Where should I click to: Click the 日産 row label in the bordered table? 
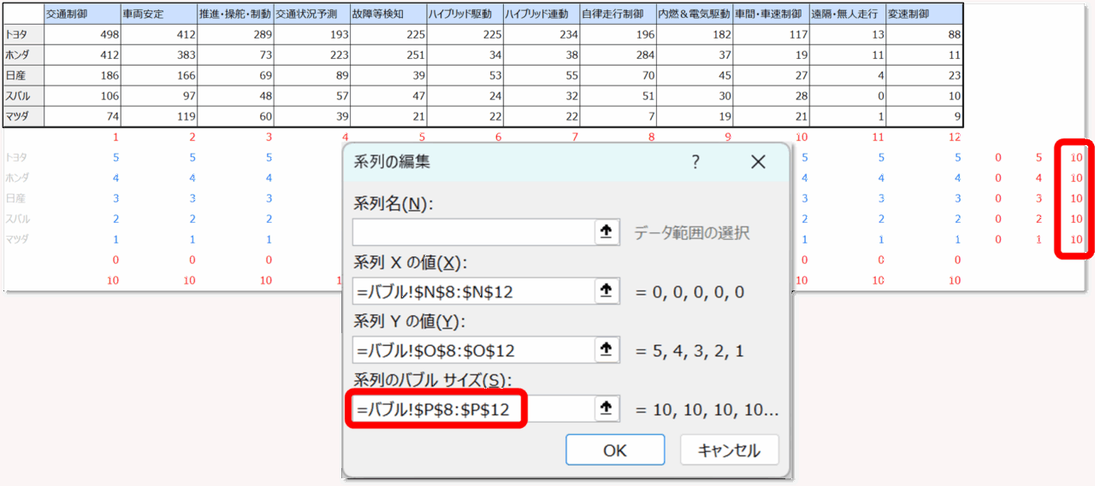tap(23, 75)
